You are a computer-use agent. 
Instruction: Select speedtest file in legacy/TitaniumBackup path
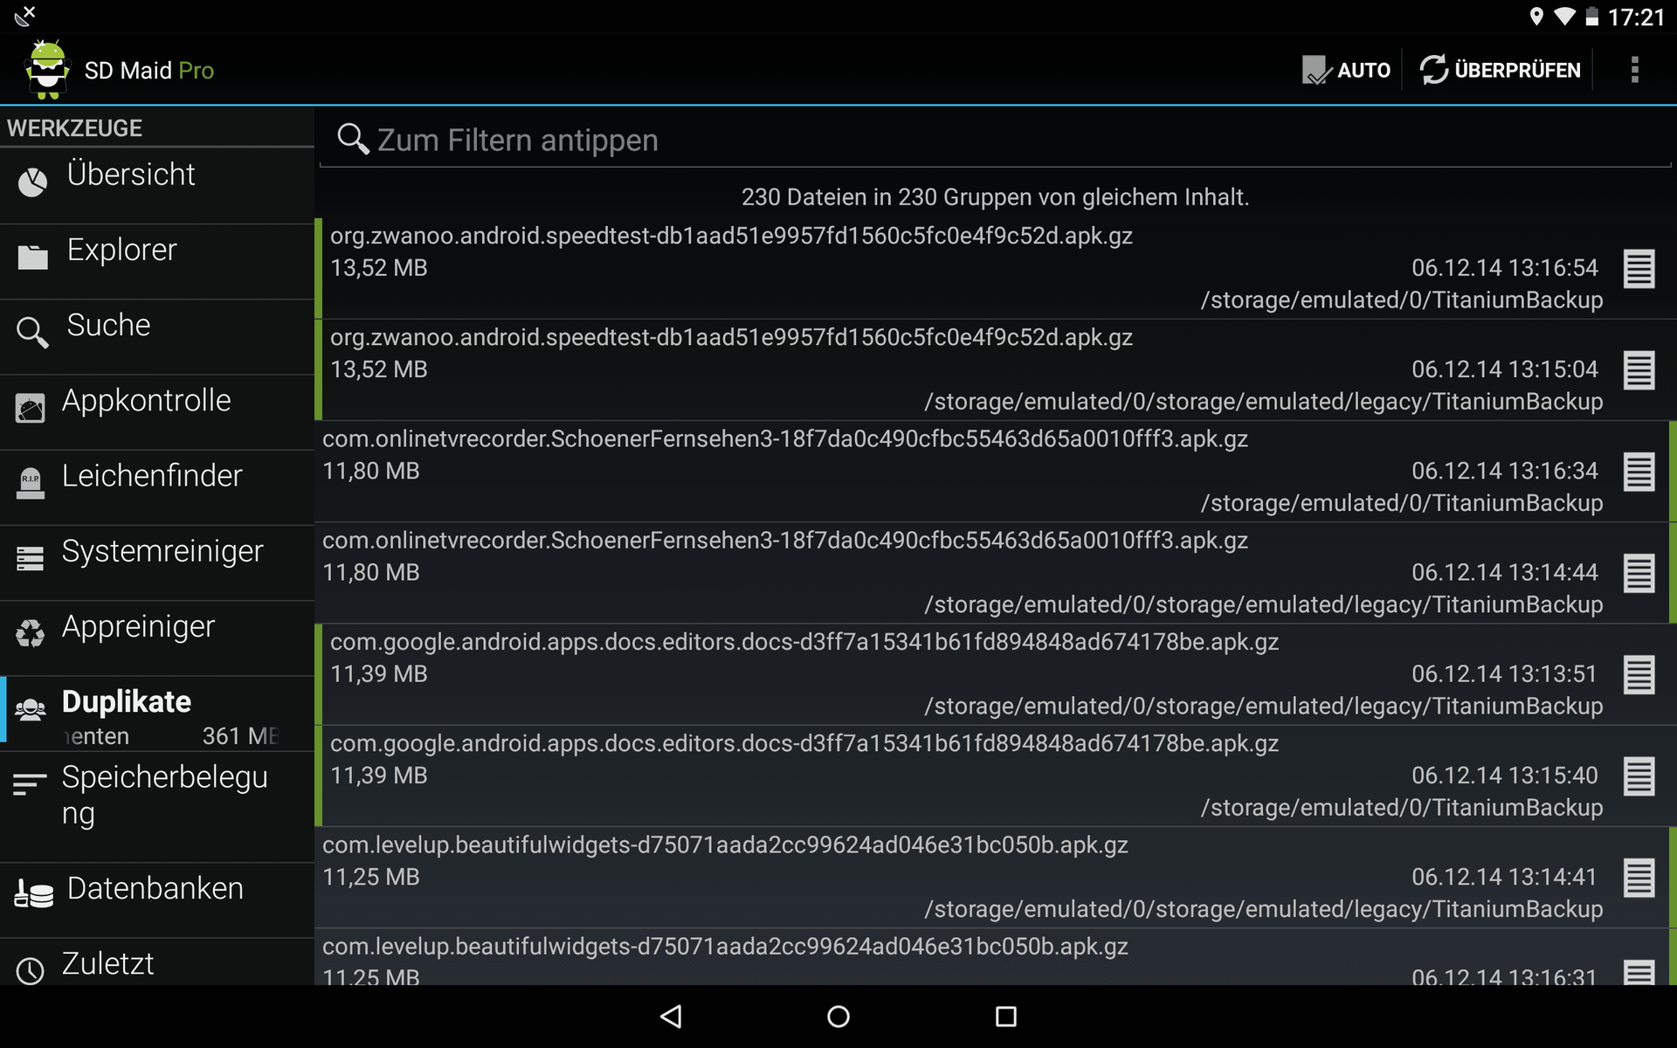(x=996, y=369)
